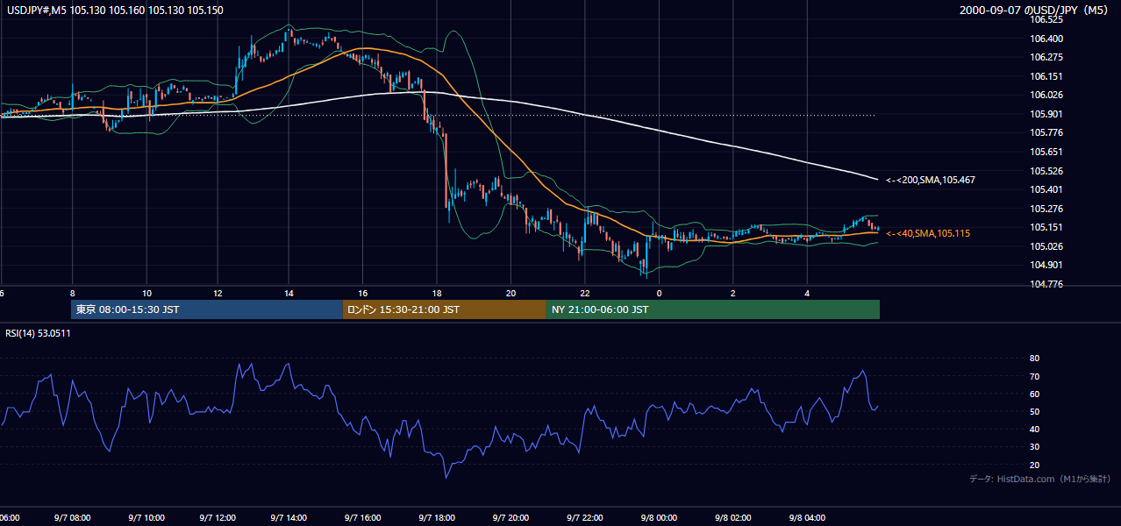Viewport: 1121px width, 526px height.
Task: Select the RSI scale value 50
Action: (1035, 411)
